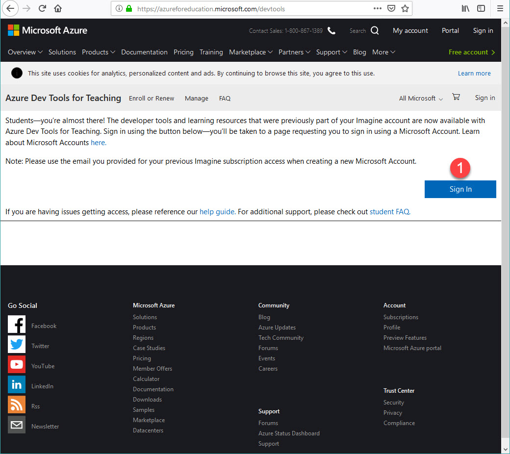Open the shopping cart icon
The height and width of the screenshot is (454, 510).
pos(456,97)
